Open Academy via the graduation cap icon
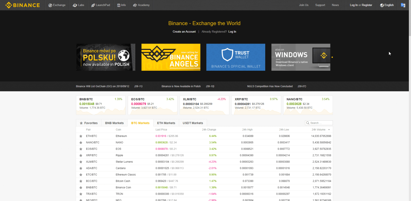 click(x=135, y=5)
